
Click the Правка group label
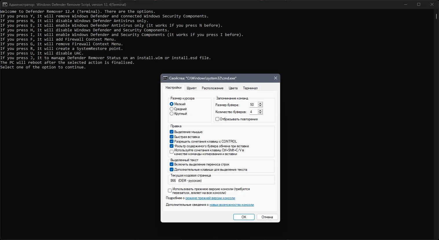coord(176,126)
